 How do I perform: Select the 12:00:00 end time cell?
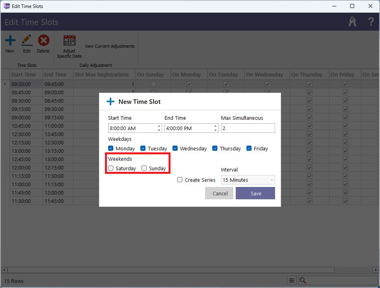coord(58,193)
